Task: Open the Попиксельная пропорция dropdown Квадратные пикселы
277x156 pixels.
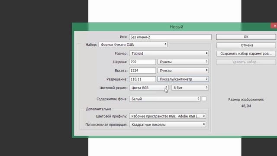Action: point(167,124)
